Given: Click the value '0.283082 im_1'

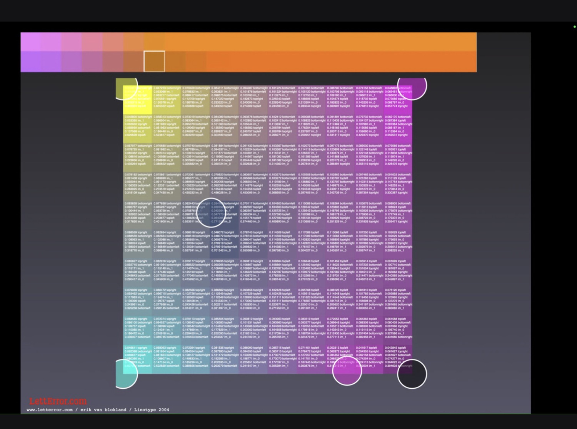Looking at the screenshot, I should point(395,308).
